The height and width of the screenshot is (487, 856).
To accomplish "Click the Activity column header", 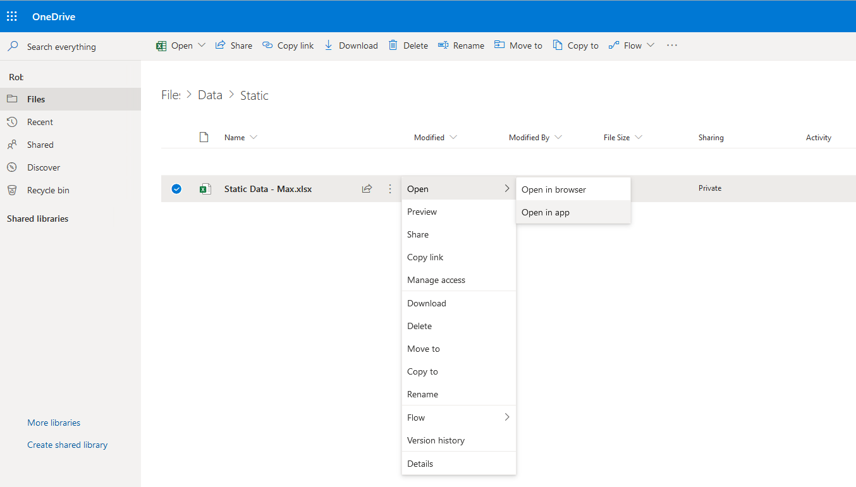I will 819,137.
